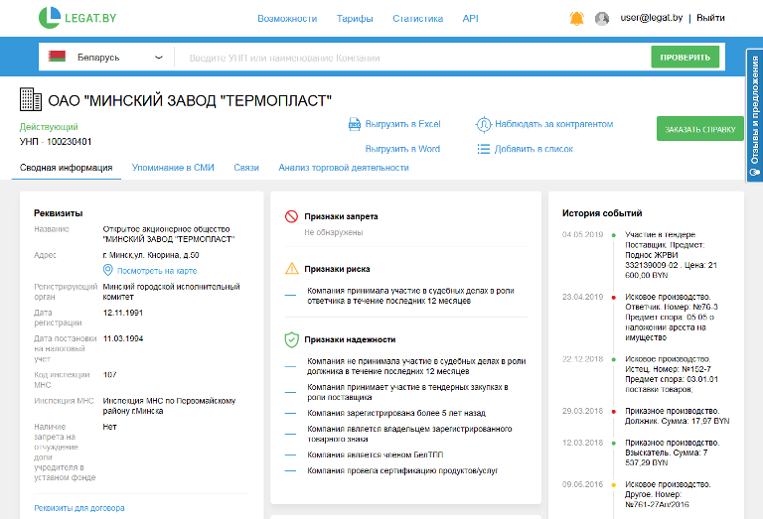
Task: Click the add-to-list icon
Action: click(x=483, y=149)
